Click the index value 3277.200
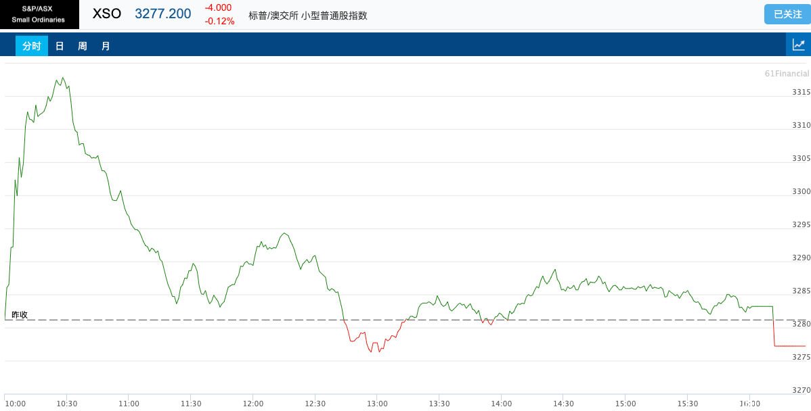811x411 pixels. (163, 14)
